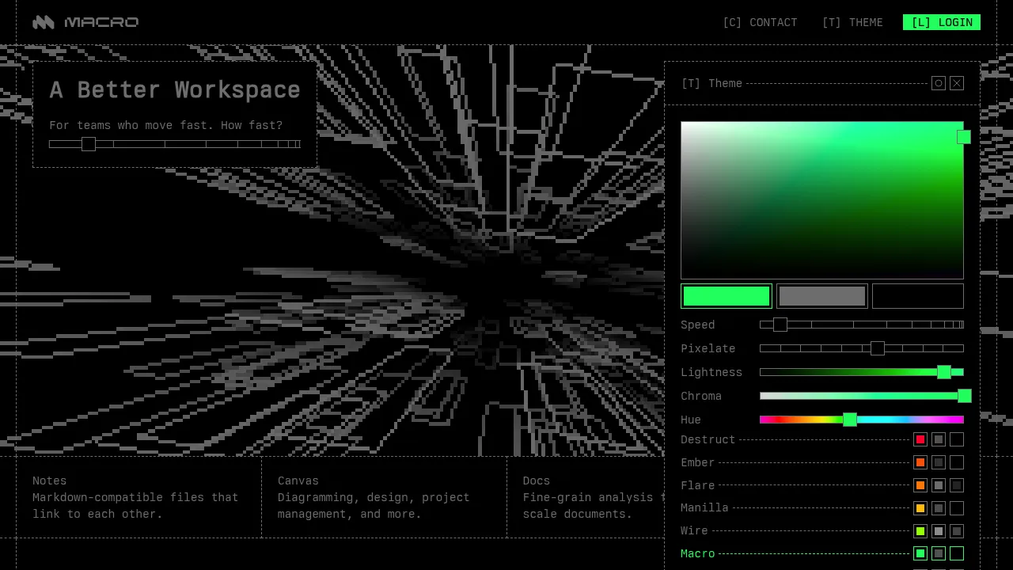Select the Wire lime accent swatch
1013x570 pixels.
tap(920, 531)
